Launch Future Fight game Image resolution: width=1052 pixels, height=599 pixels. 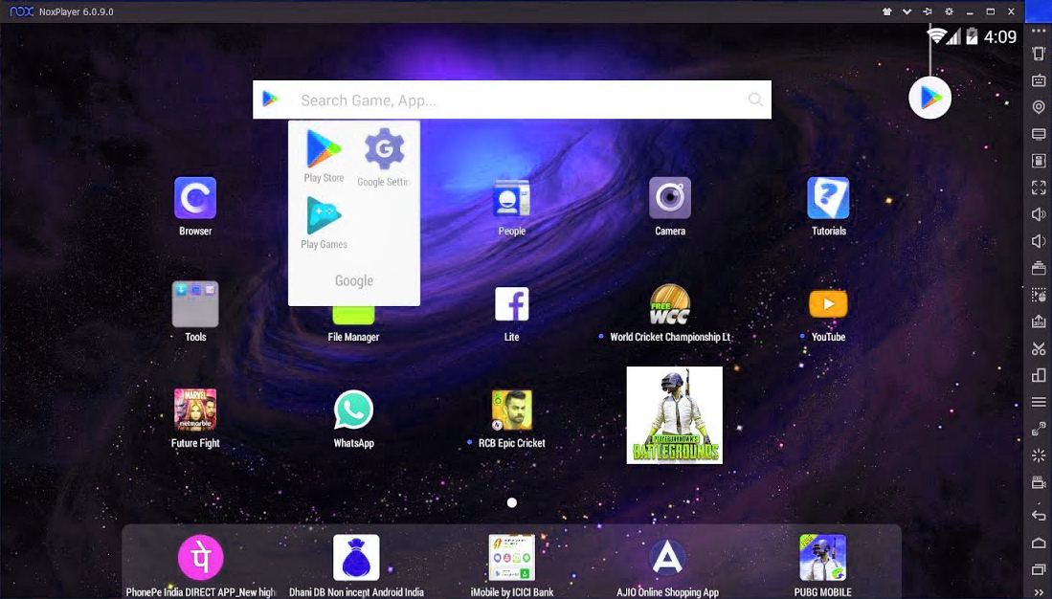195,410
